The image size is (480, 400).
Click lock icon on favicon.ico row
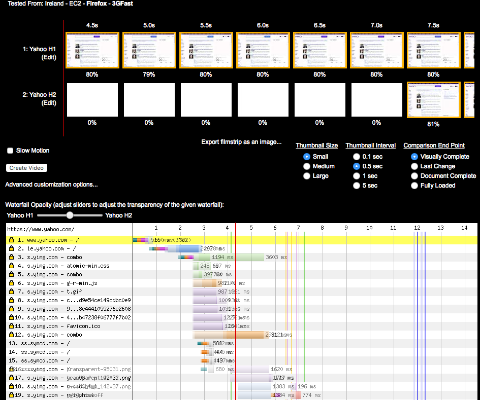(11, 326)
